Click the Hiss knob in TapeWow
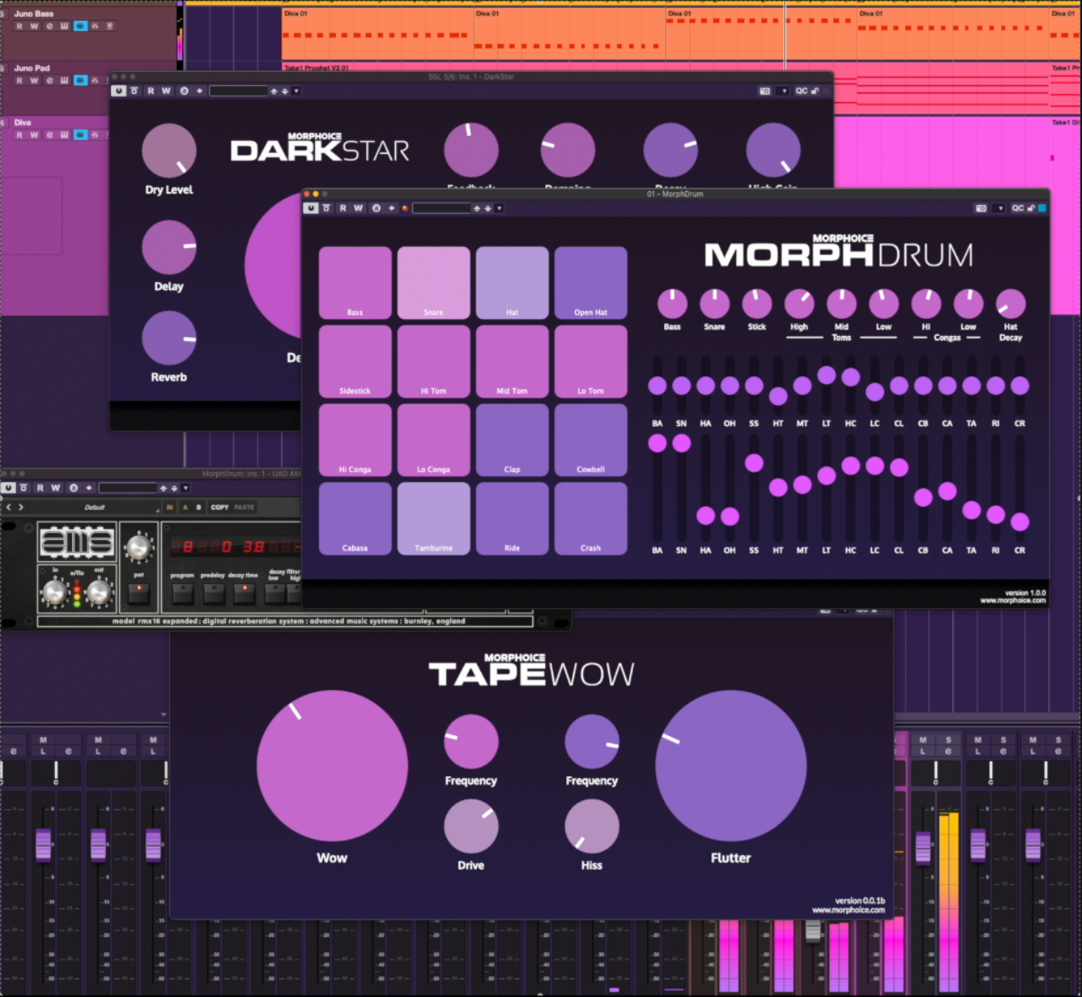This screenshot has width=1082, height=997. click(591, 826)
